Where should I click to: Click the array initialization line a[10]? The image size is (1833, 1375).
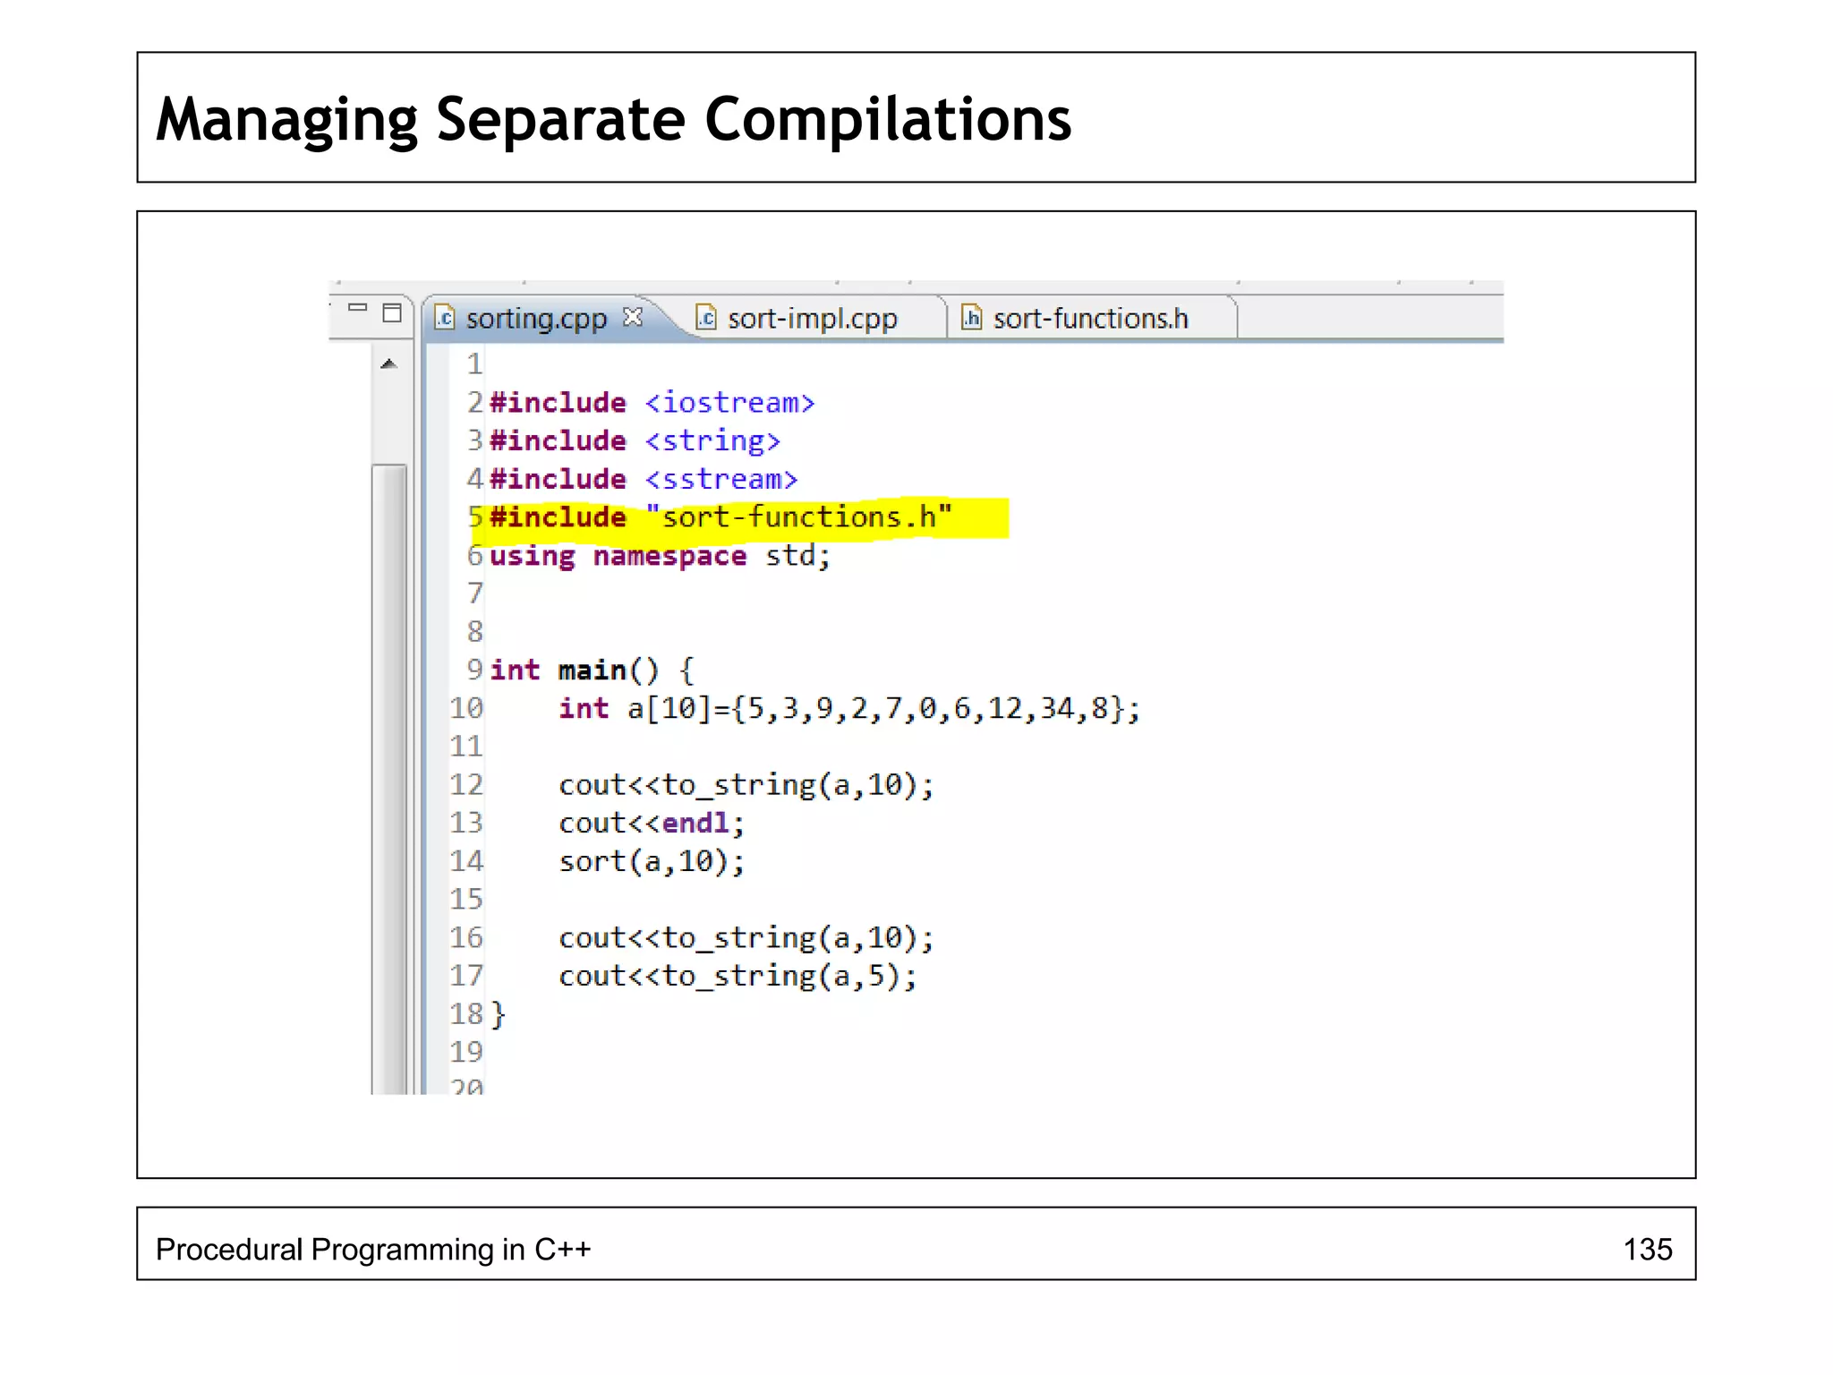point(849,709)
